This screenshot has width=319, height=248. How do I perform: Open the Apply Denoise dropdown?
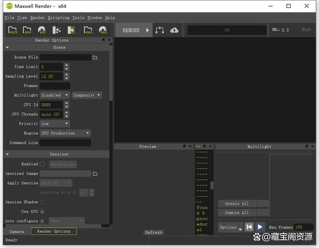[x=56, y=183]
